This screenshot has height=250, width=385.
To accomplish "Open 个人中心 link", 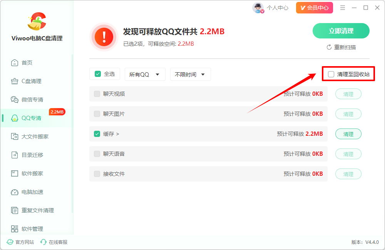I will pyautogui.click(x=278, y=8).
